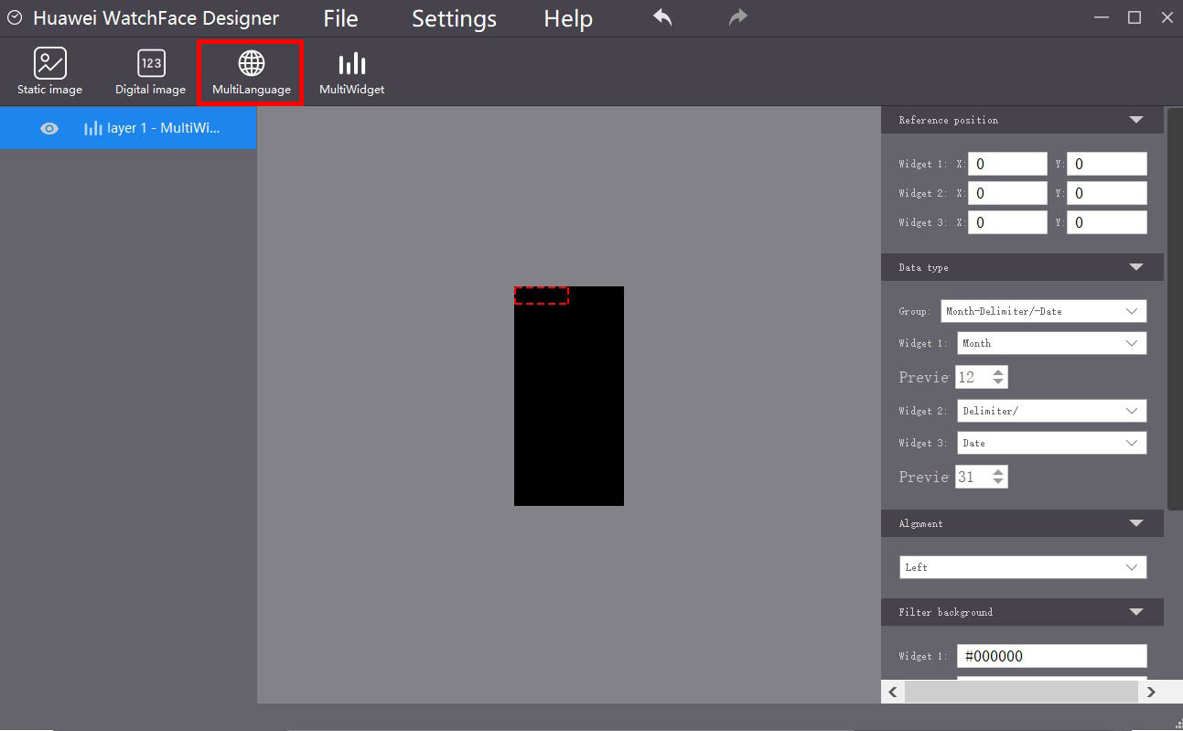
Task: Close the WatchFace Designer window
Action: pyautogui.click(x=1167, y=17)
